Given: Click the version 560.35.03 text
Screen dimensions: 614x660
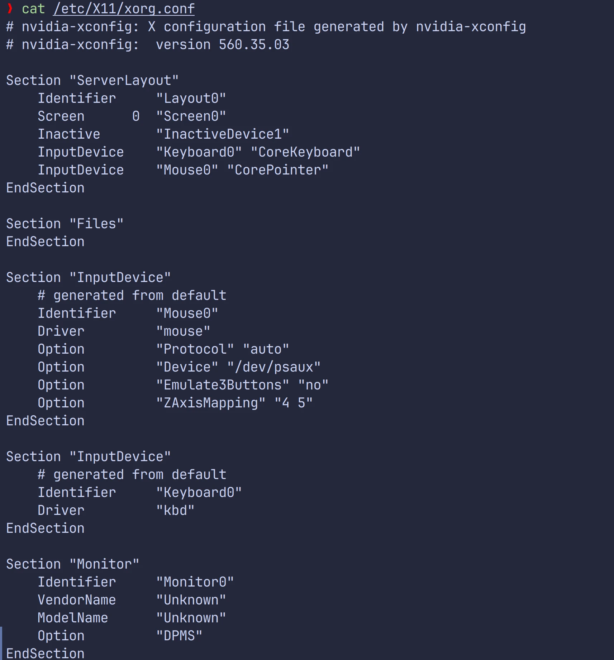Looking at the screenshot, I should click(222, 45).
